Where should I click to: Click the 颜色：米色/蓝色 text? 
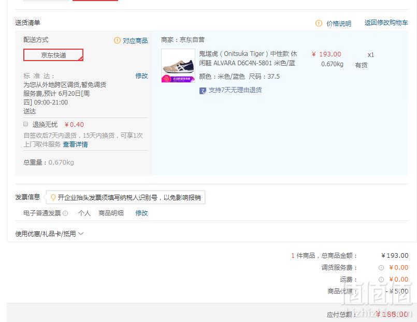click(222, 77)
